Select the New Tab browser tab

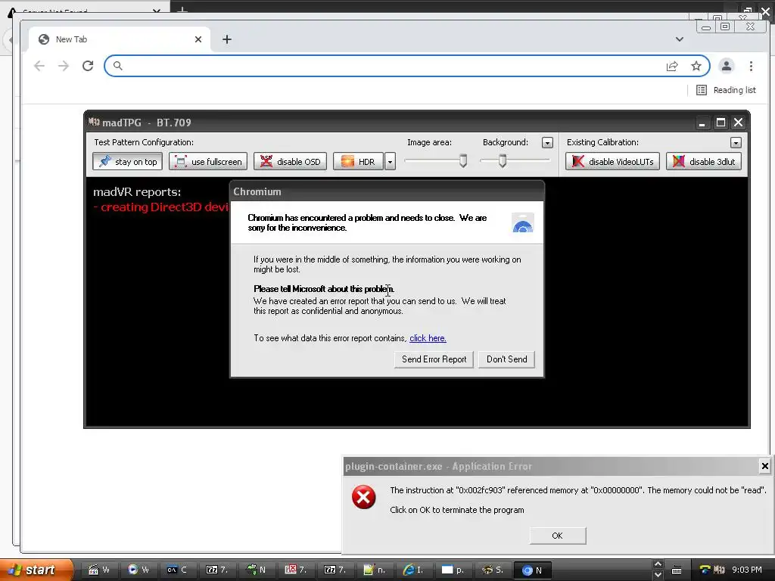pos(119,39)
